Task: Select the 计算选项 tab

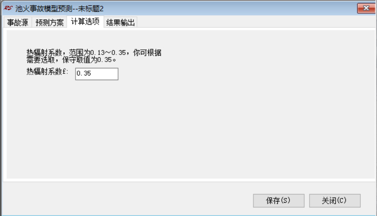Action: (85, 22)
